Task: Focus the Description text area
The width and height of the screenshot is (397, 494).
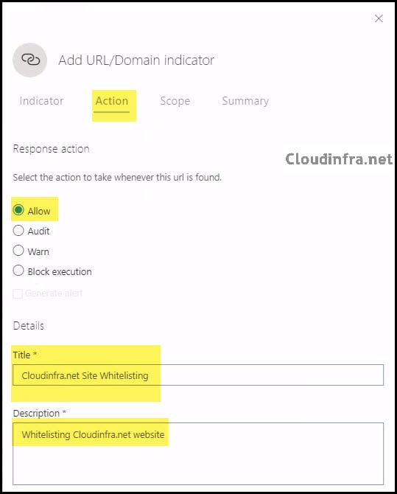Action: point(198,453)
